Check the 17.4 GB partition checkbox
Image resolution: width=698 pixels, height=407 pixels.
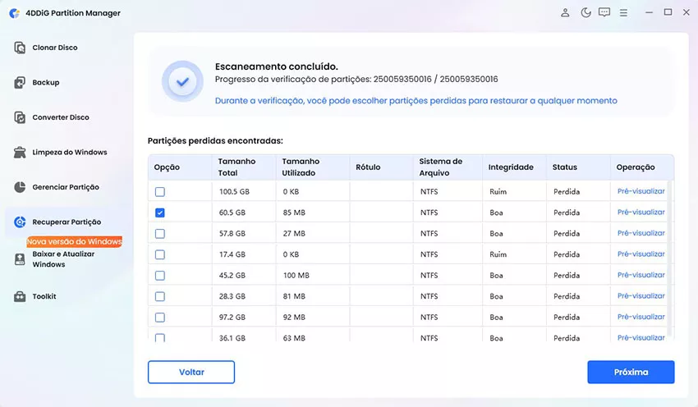pyautogui.click(x=160, y=254)
